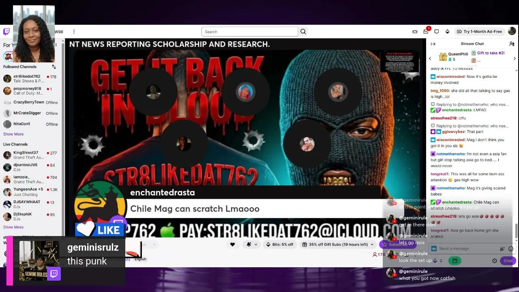This screenshot has width=519, height=292.
Task: Click Try 1-Month Ad-Free button
Action: (479, 32)
